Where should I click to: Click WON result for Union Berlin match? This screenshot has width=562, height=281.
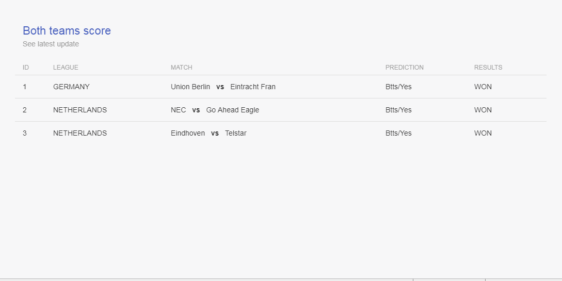[483, 87]
